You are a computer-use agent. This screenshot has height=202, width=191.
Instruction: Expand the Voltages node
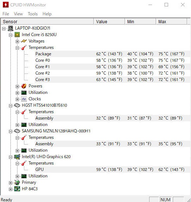(x=17, y=41)
